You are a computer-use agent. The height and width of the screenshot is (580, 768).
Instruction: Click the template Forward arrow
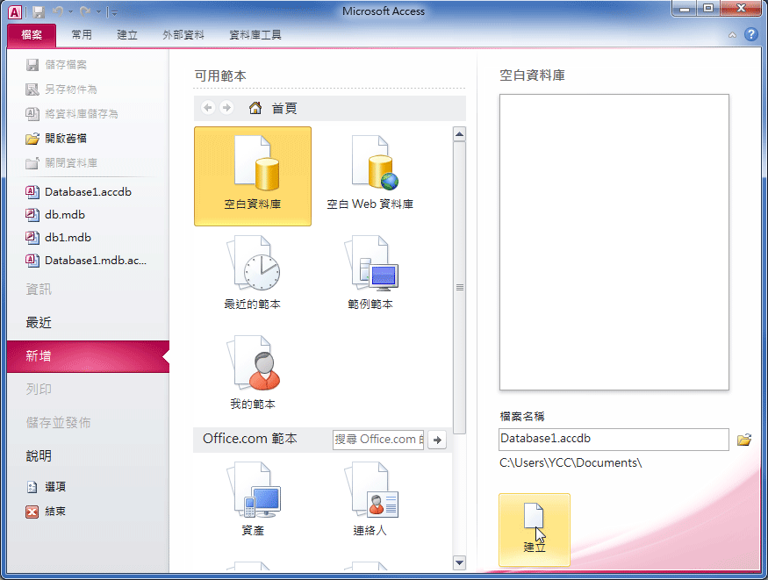click(226, 108)
